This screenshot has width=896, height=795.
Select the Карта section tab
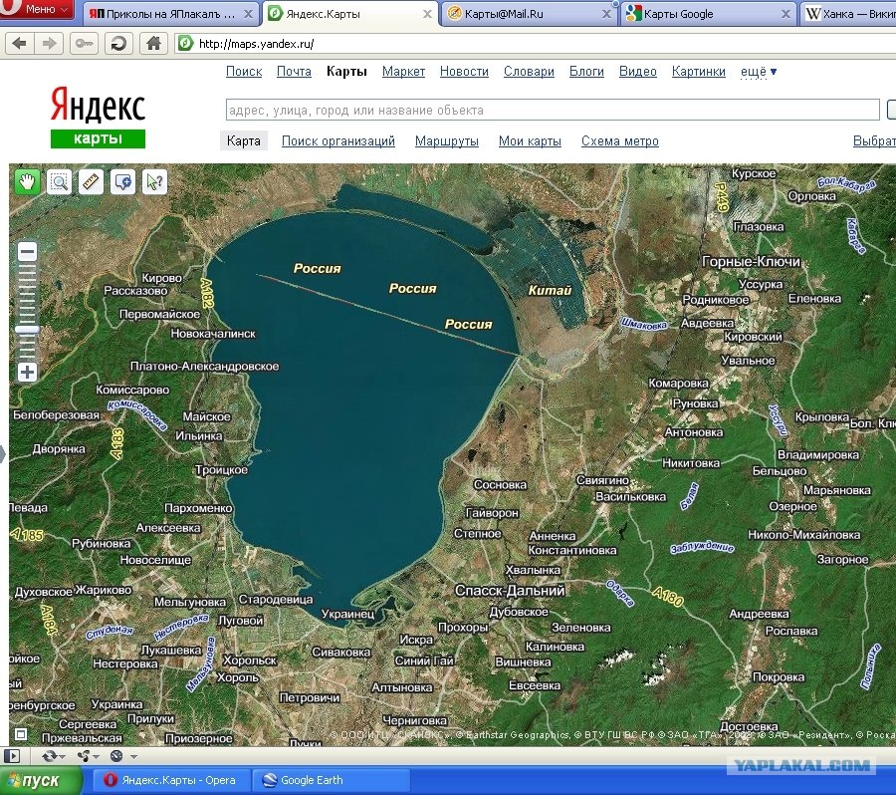[244, 140]
